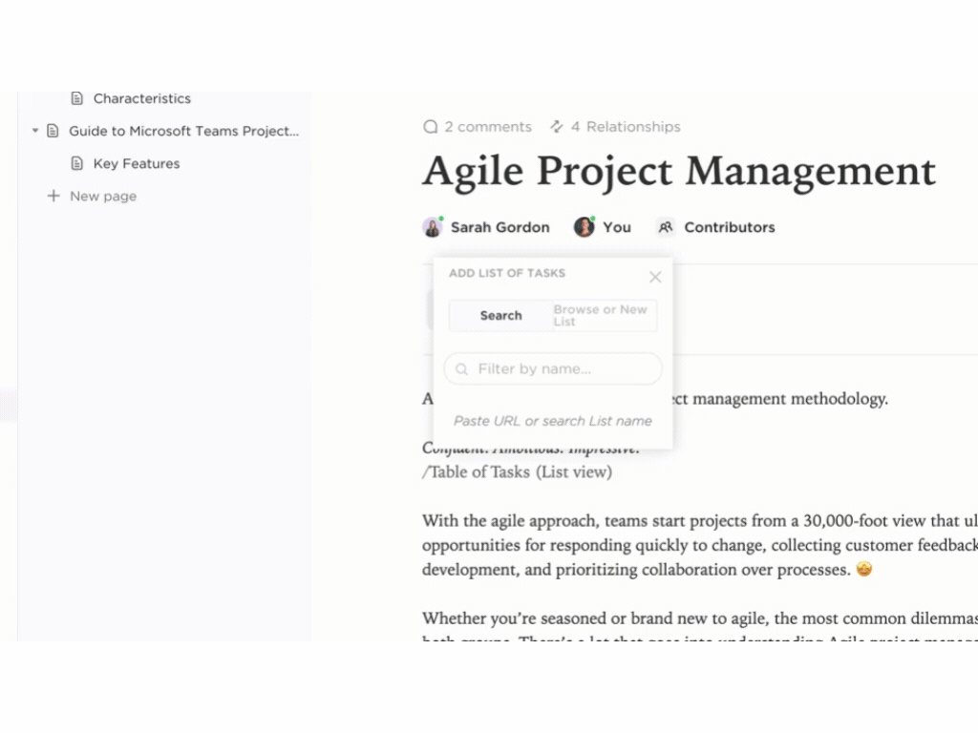The height and width of the screenshot is (733, 978).
Task: Click the Agile Project Management title
Action: click(x=679, y=171)
